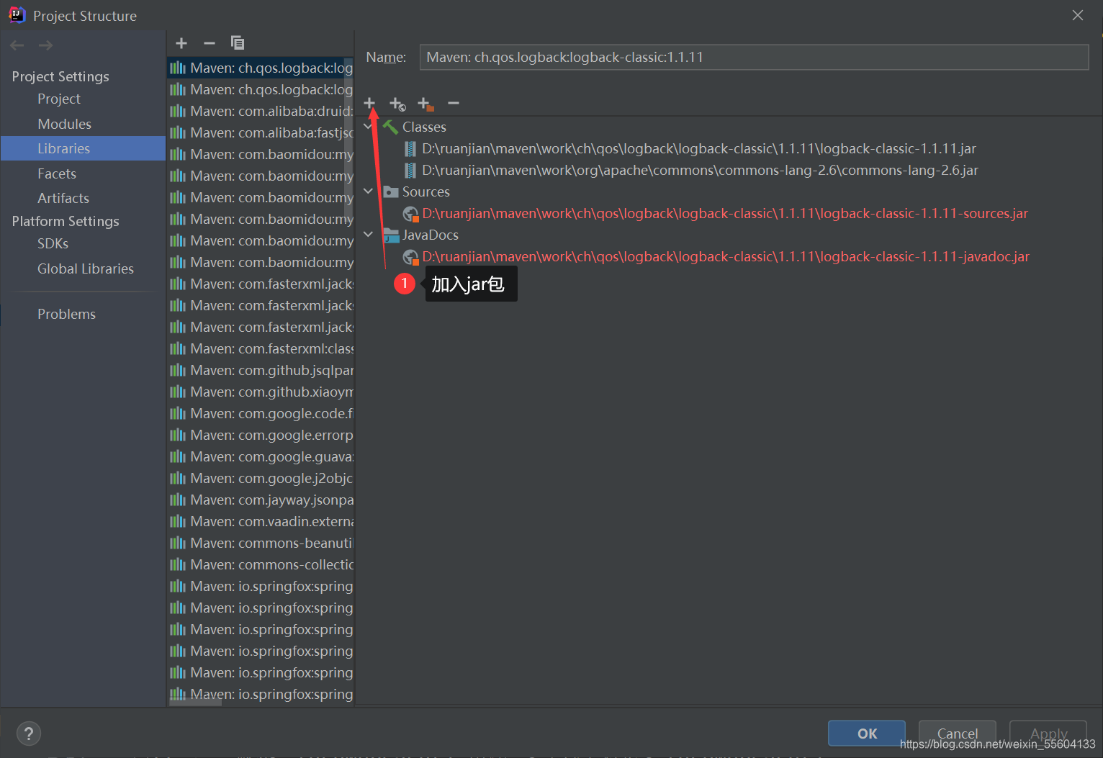Image resolution: width=1103 pixels, height=758 pixels.
Task: Collapse the Classes node
Action: pyautogui.click(x=368, y=127)
